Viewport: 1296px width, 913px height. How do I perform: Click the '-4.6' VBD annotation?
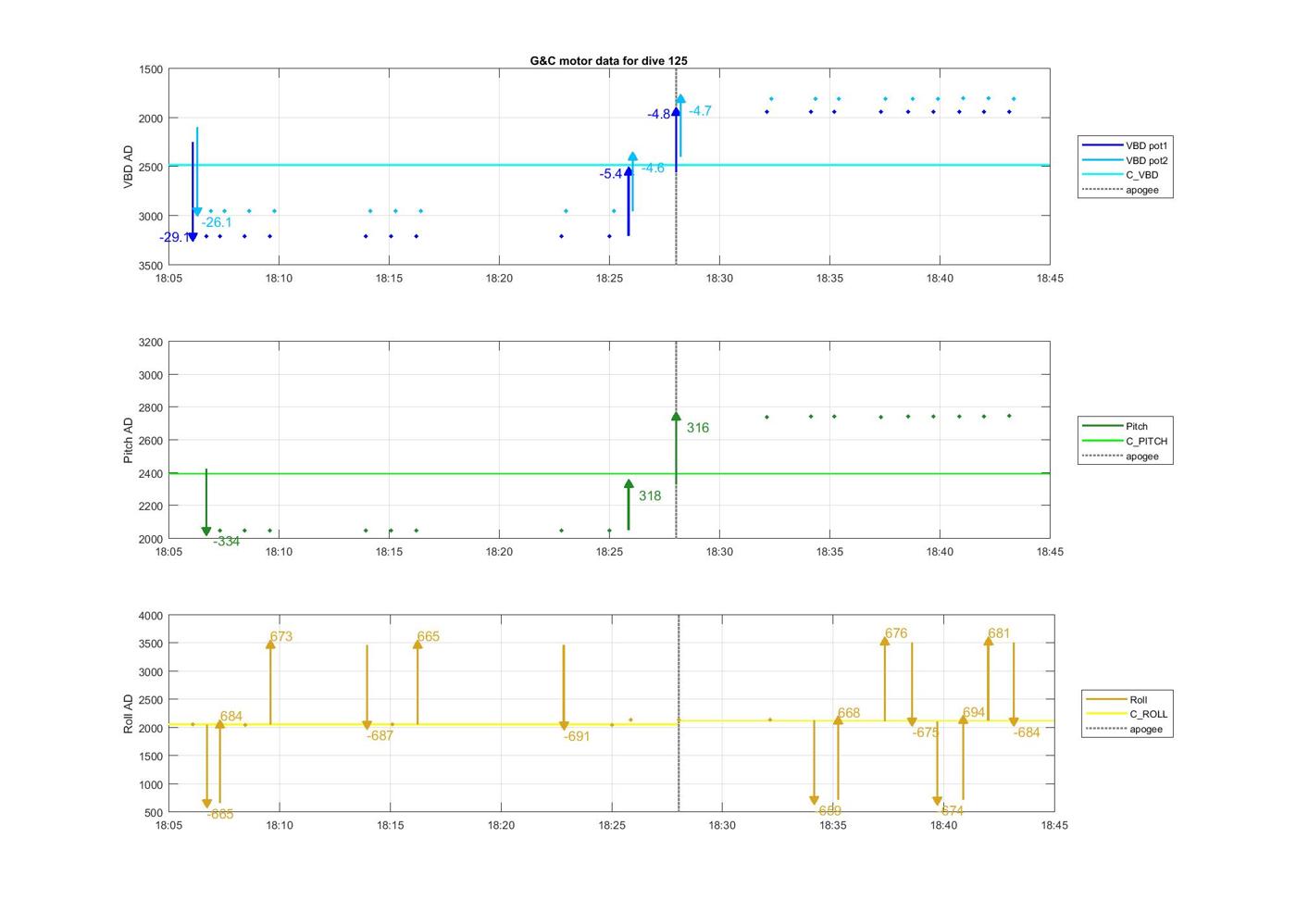653,168
